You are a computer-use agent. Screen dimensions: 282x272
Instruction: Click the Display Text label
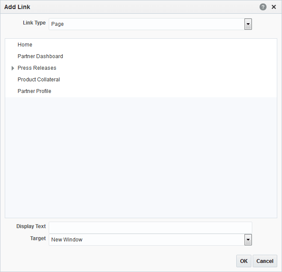(31, 226)
